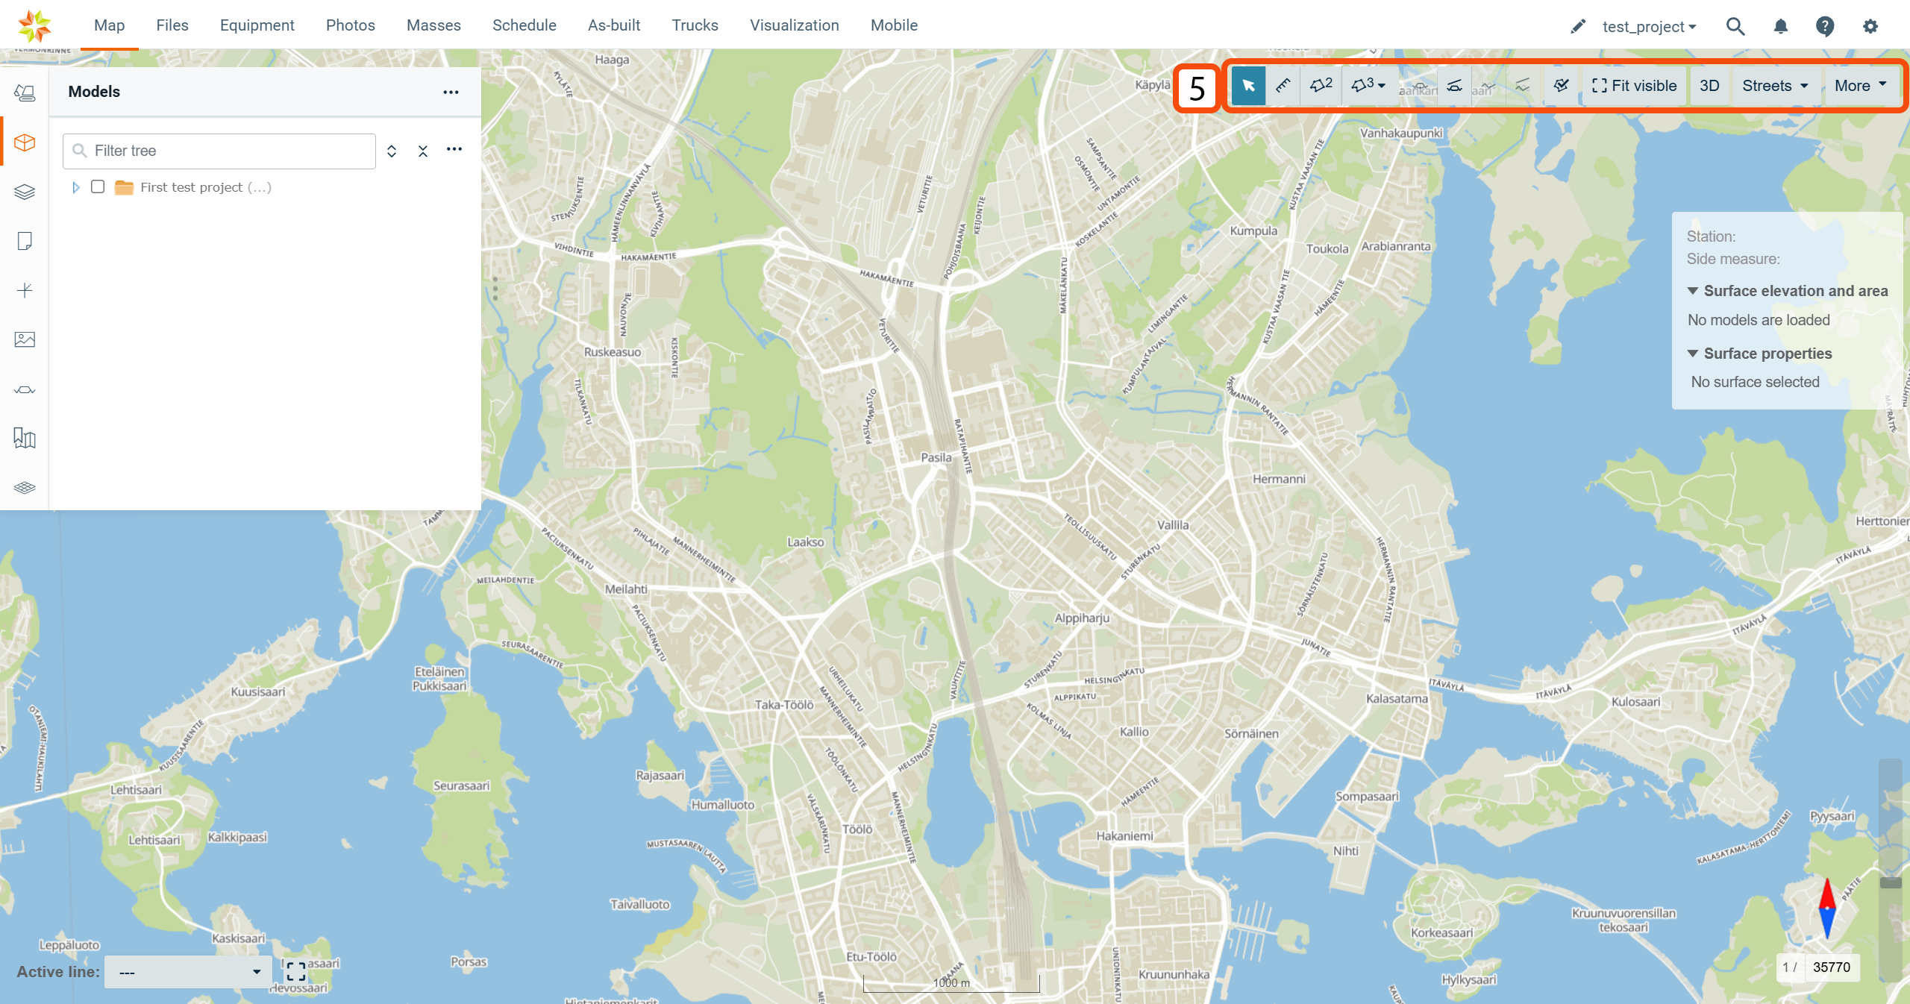The height and width of the screenshot is (1004, 1910).
Task: Open the Masses tab
Action: click(433, 25)
